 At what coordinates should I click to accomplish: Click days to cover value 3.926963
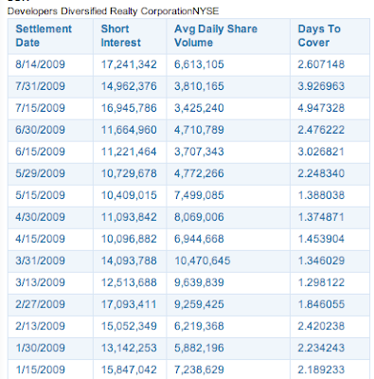[321, 86]
